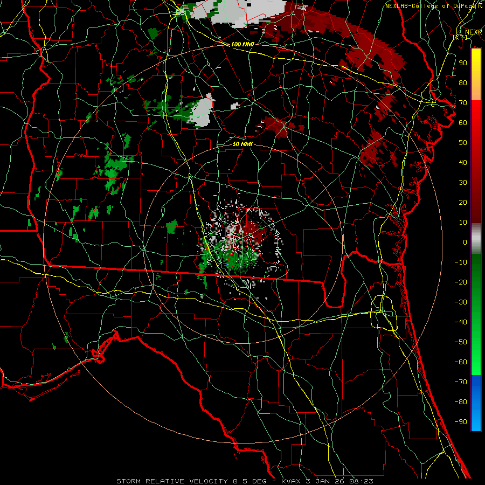Screen dimensions: 485x485
Task: Click the -60 value on the velocity scale
Action: pos(461,362)
